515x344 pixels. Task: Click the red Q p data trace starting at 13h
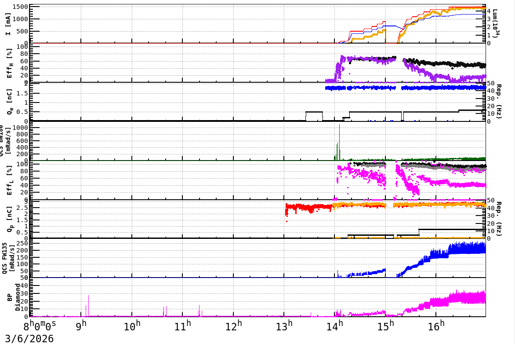point(309,208)
